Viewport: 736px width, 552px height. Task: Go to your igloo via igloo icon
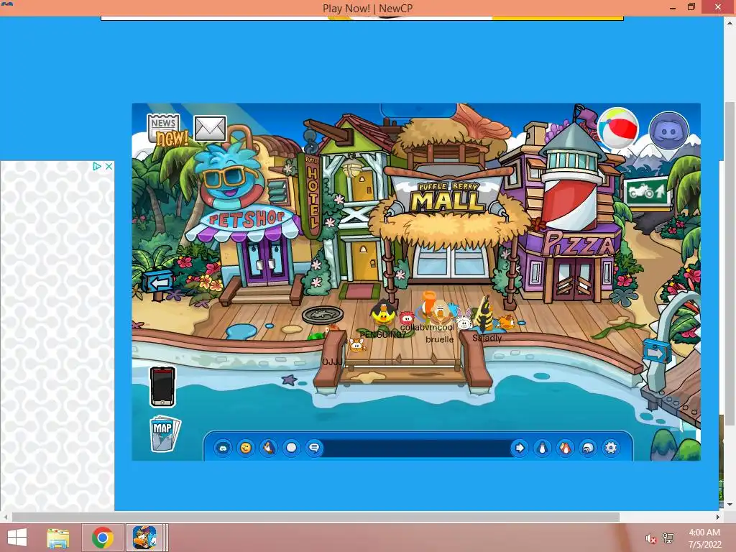[588, 448]
